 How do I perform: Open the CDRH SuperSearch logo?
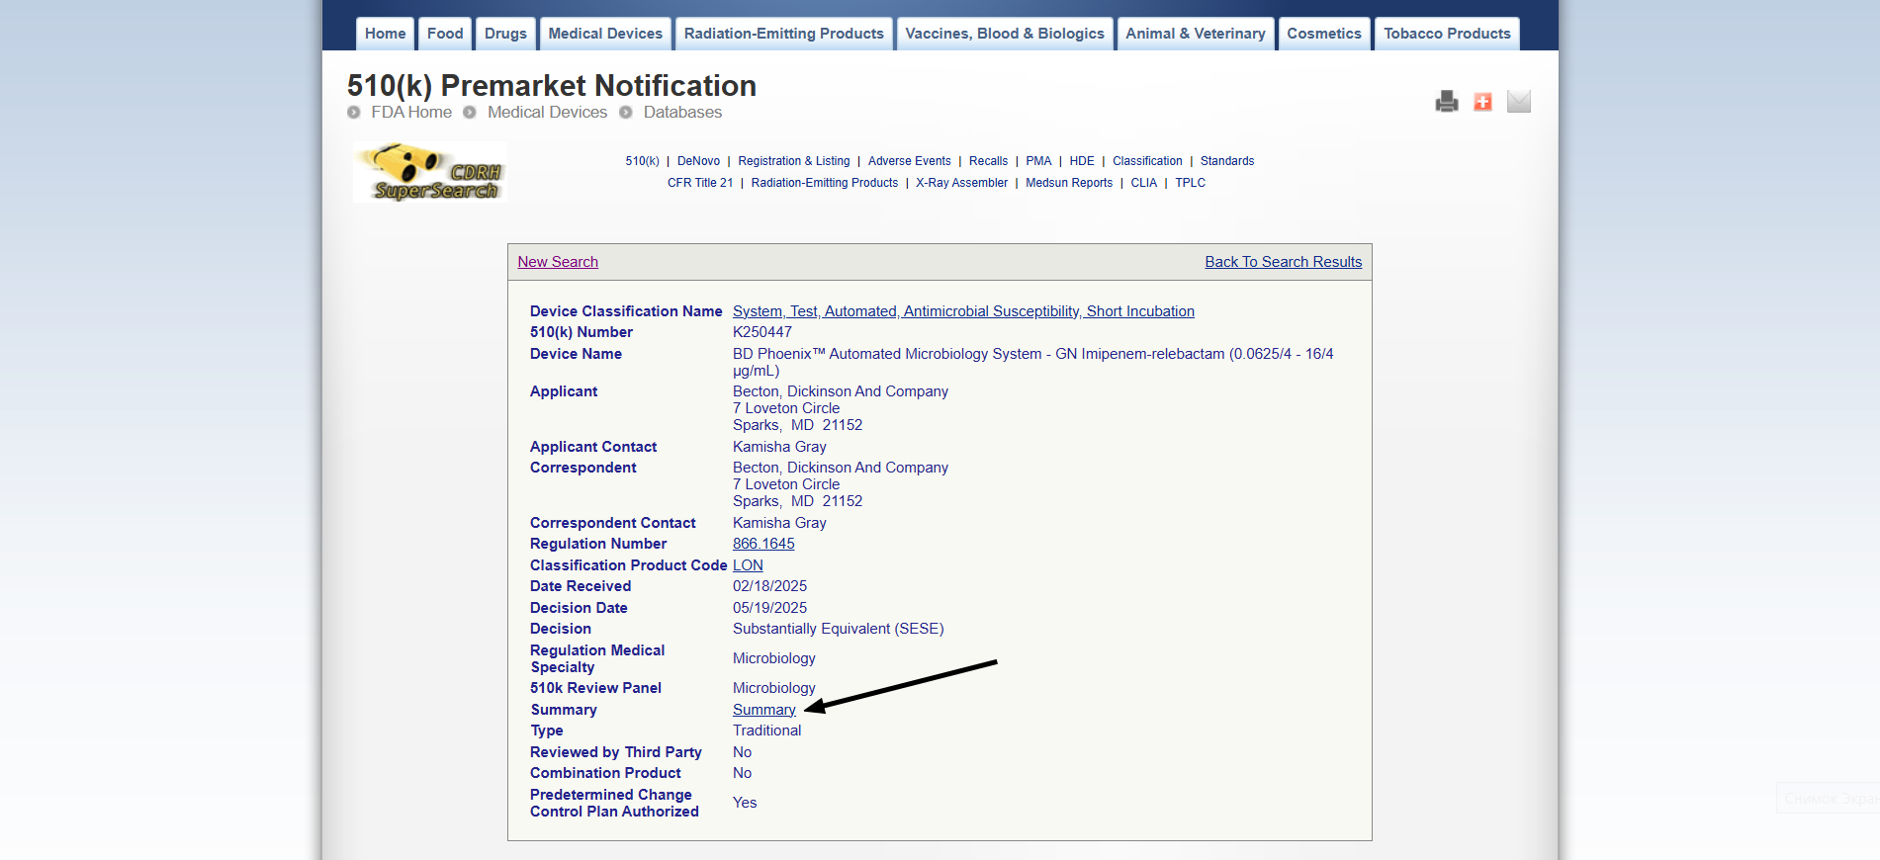(x=430, y=172)
